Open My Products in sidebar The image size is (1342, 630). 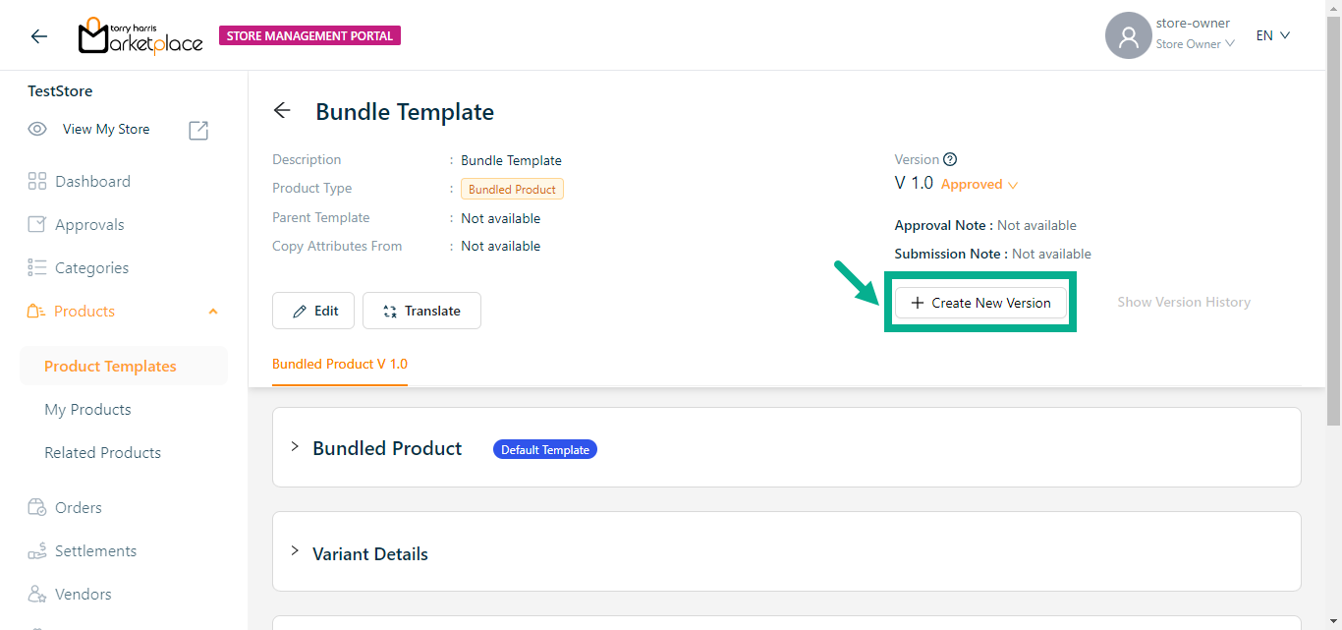click(87, 410)
